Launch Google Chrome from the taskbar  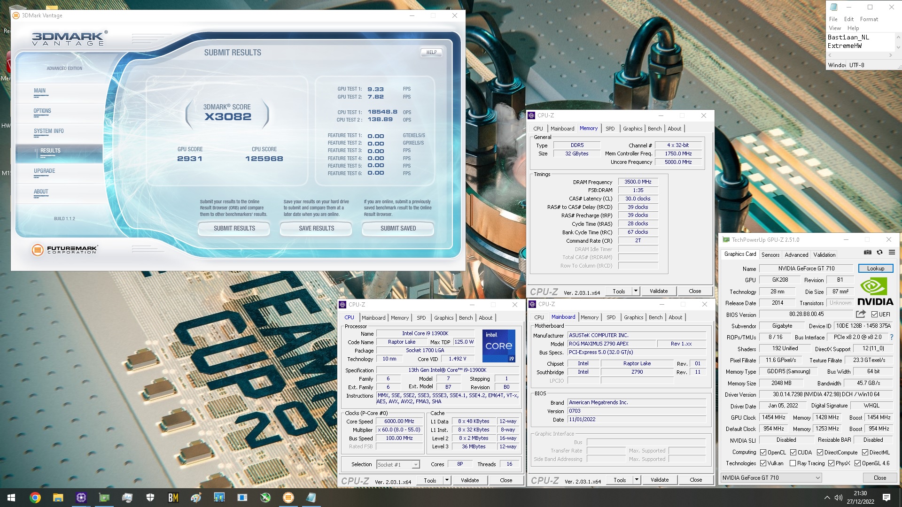pyautogui.click(x=35, y=498)
